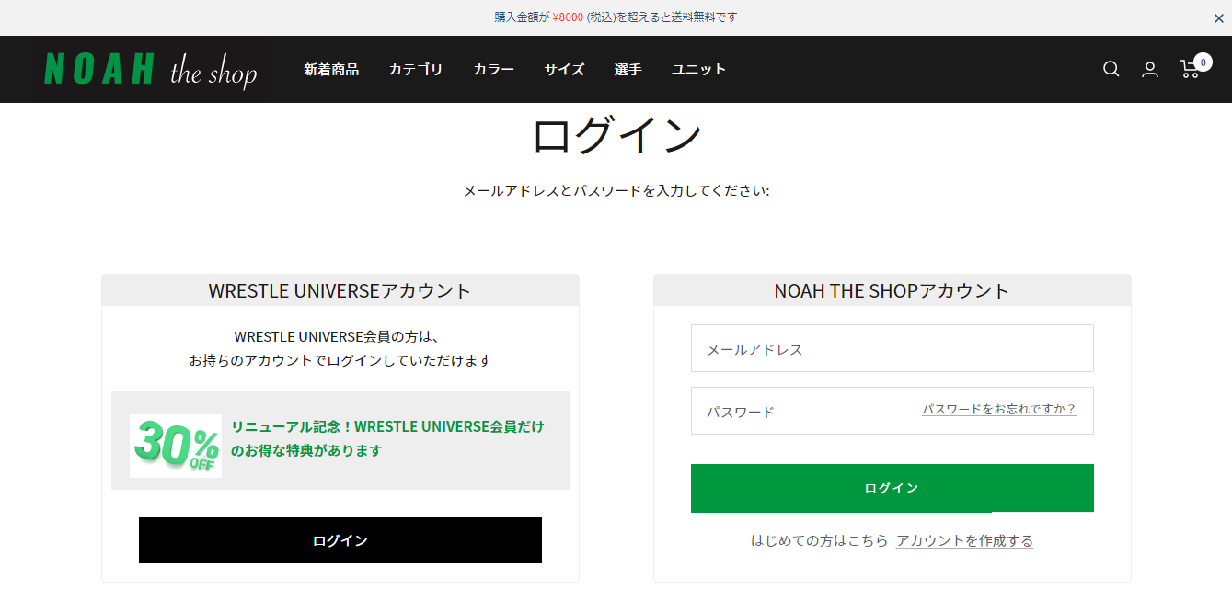
Task: Click the NOAH the shop logo
Action: tap(151, 69)
